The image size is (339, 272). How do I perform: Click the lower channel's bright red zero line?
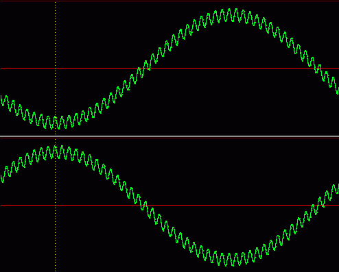click(x=169, y=205)
